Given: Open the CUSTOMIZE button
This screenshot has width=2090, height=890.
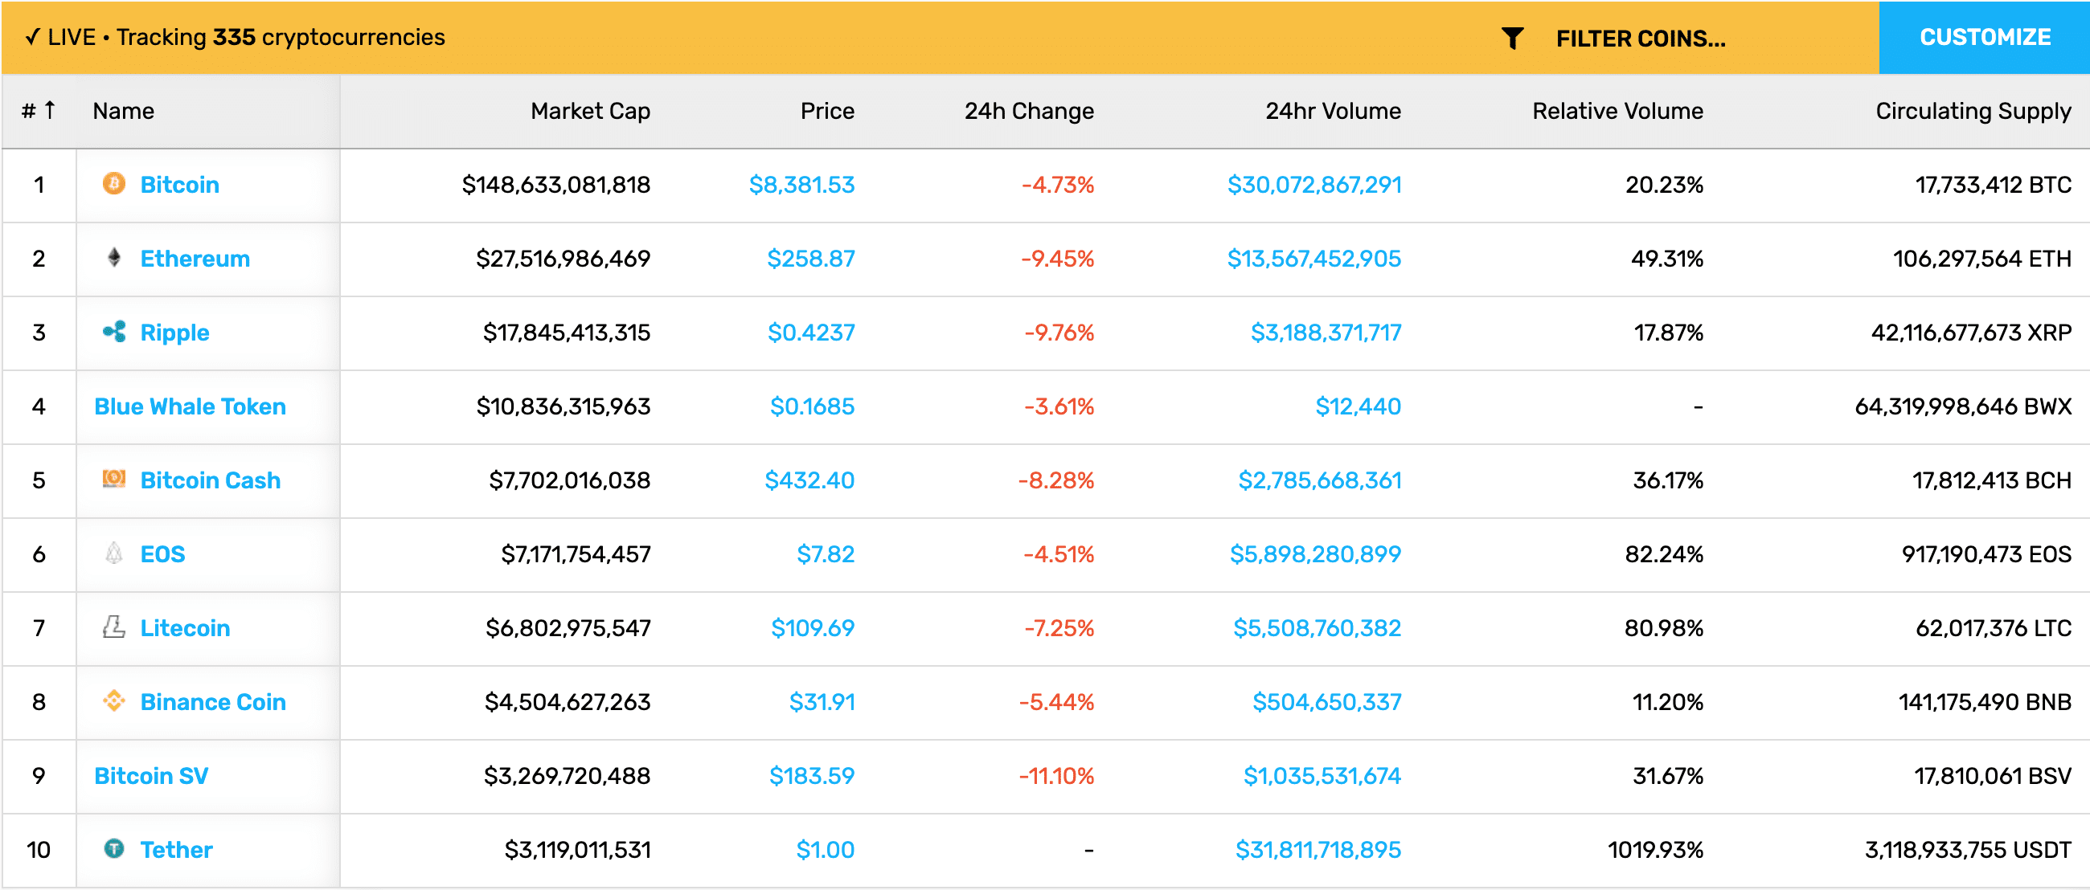Looking at the screenshot, I should (x=1985, y=37).
